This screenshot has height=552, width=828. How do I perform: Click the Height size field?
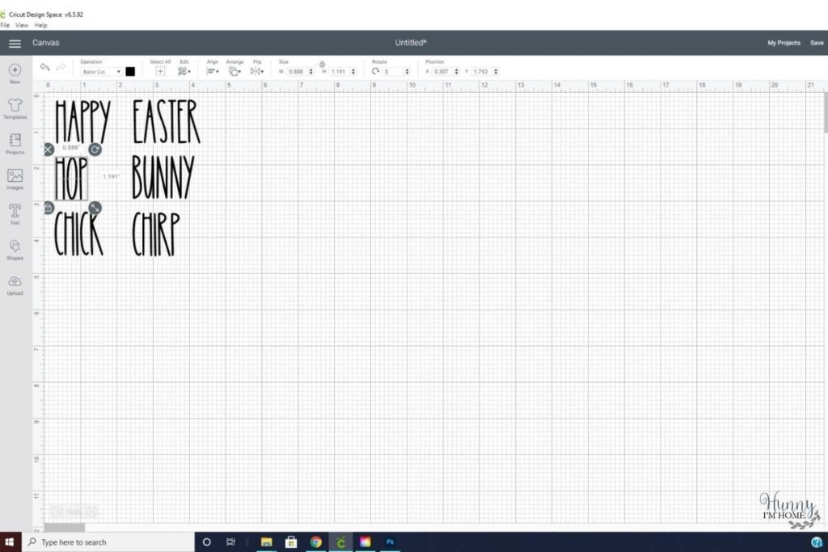[339, 72]
